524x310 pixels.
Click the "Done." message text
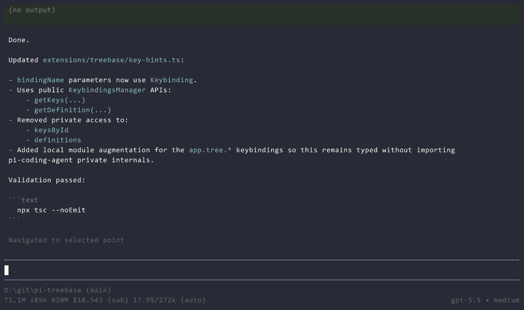pos(19,40)
